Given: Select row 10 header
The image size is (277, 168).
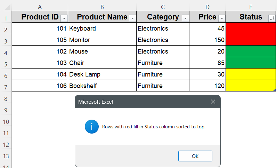Looking at the screenshot, I should coord(6,122).
